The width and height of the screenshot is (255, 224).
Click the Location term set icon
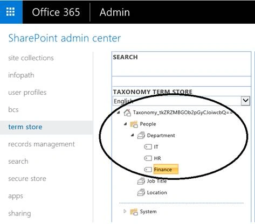tap(141, 193)
